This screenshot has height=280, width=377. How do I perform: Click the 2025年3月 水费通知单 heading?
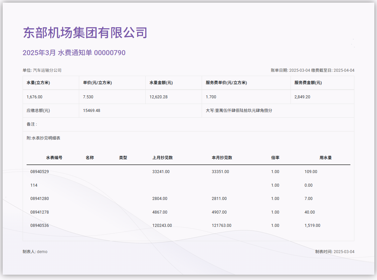point(74,53)
